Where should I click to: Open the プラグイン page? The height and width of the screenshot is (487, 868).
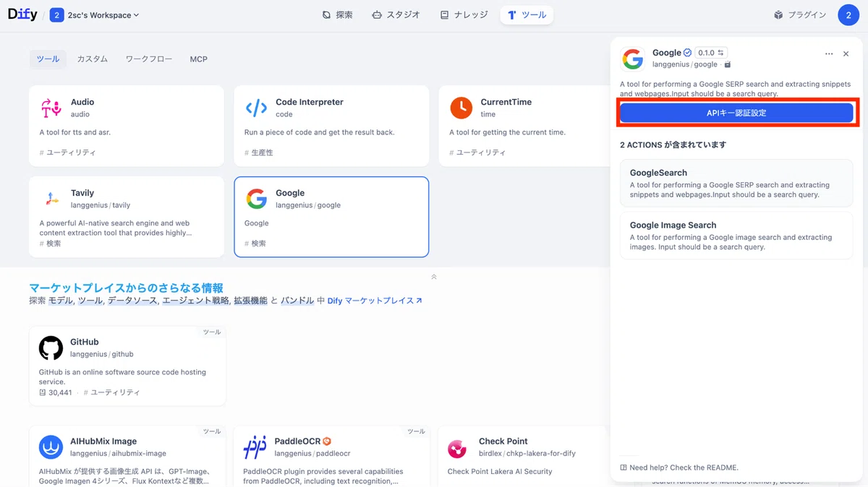click(x=800, y=14)
